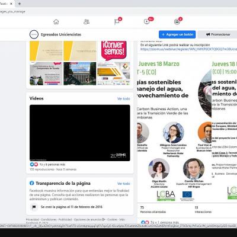Open the Publicidad footer link

(x=65, y=220)
